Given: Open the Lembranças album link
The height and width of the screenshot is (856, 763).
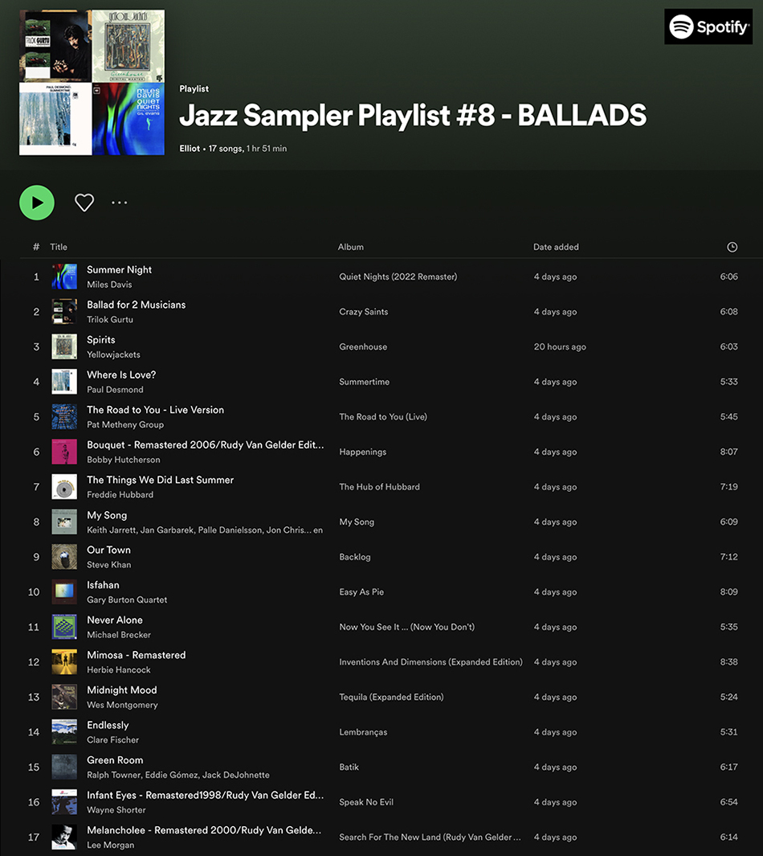Looking at the screenshot, I should coord(363,732).
